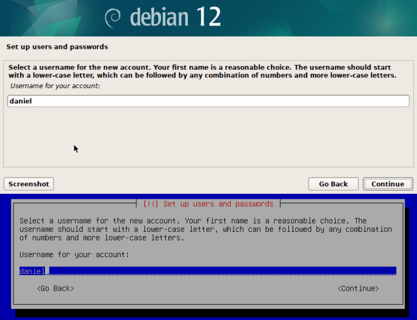Click the graphical Go Back button
Image resolution: width=417 pixels, height=320 pixels.
pyautogui.click(x=333, y=184)
